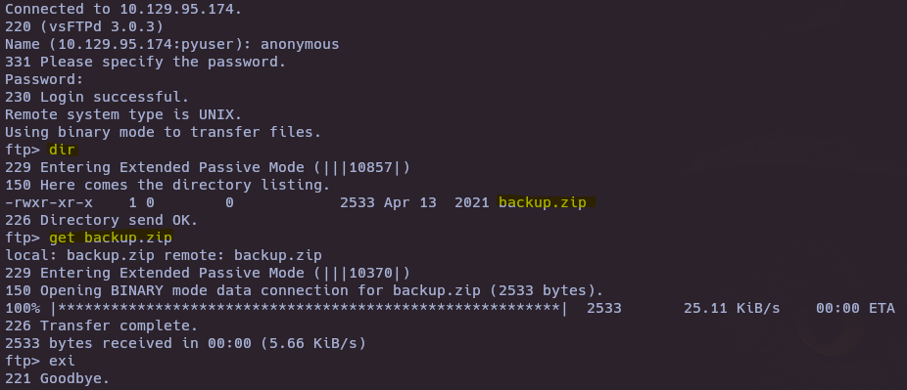Click the highlighted dir command
Viewport: 907px width, 390px height.
click(x=63, y=150)
